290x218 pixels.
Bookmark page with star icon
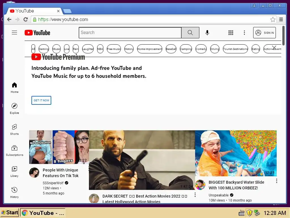(x=273, y=20)
